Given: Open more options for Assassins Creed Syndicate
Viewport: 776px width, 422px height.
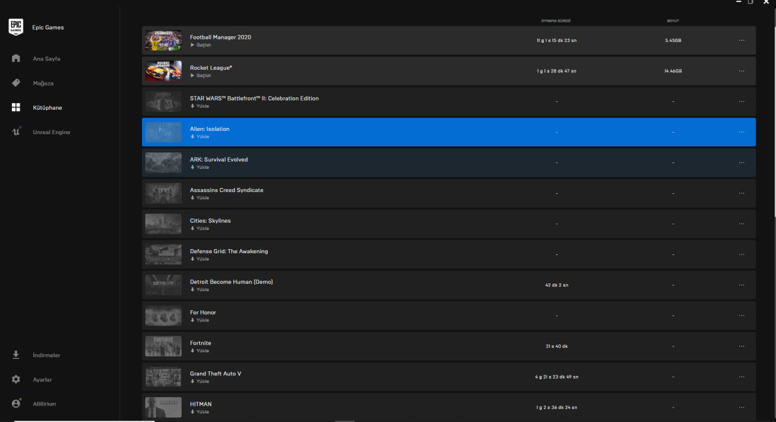Looking at the screenshot, I should click(x=741, y=193).
